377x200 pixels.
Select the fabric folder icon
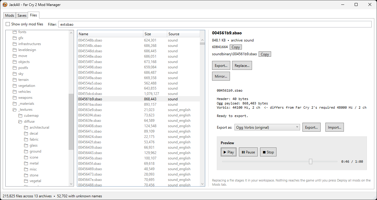[x=26, y=139]
